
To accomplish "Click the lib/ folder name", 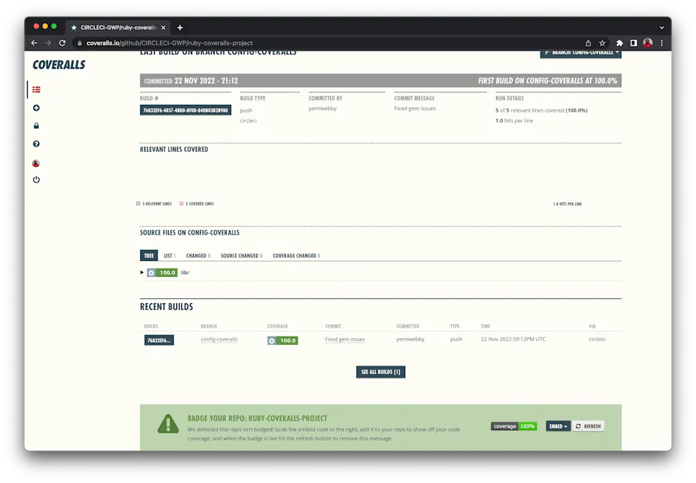I will point(185,273).
